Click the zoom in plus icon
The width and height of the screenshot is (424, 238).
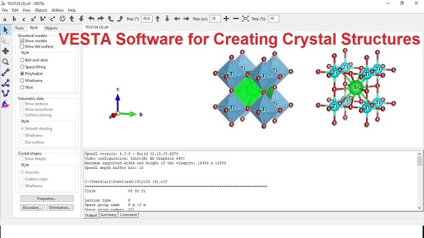(x=226, y=18)
